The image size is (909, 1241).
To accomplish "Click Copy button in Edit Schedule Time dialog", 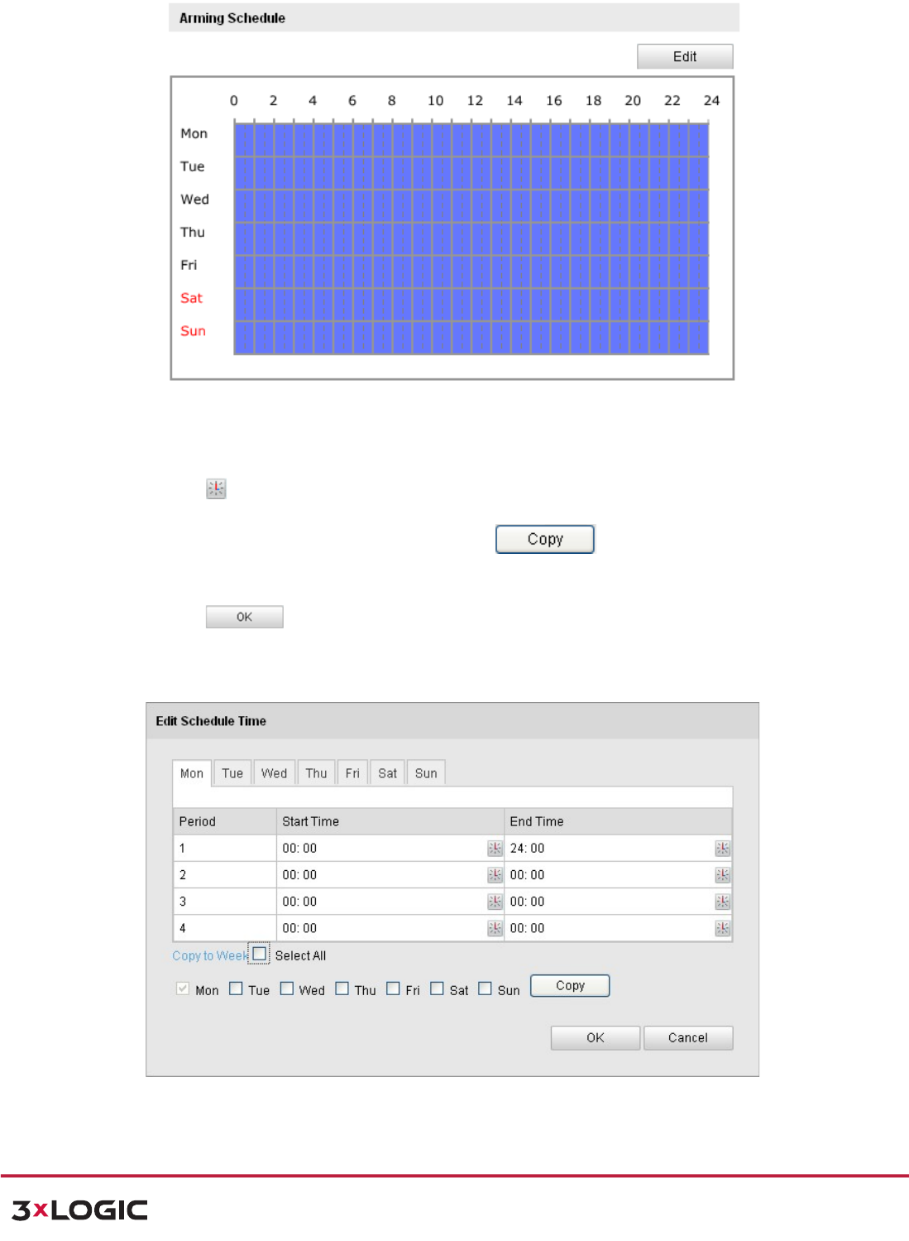I will coord(570,985).
